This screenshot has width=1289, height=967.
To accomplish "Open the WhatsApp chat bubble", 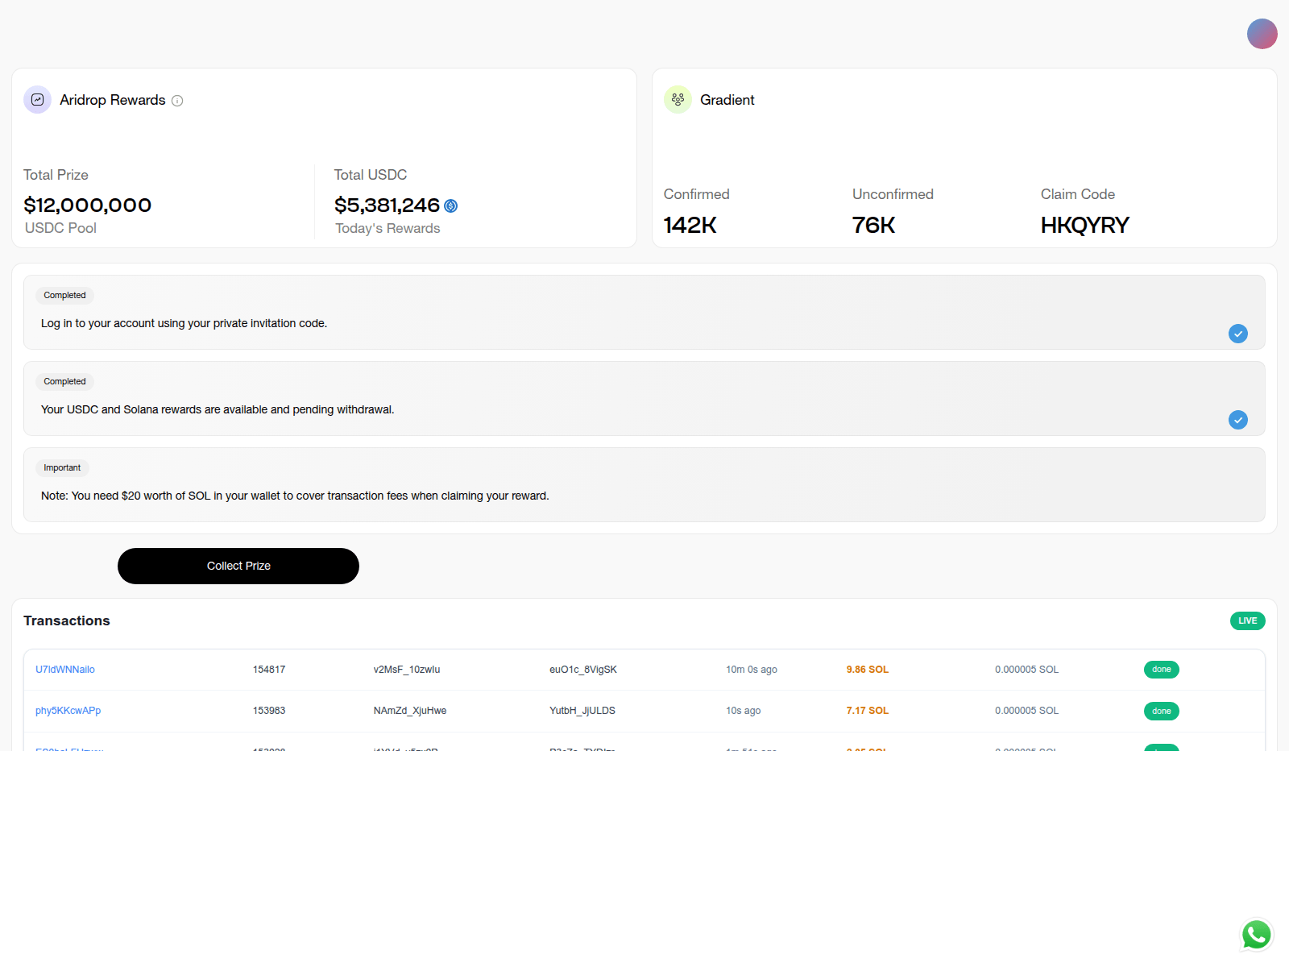I will tap(1256, 935).
